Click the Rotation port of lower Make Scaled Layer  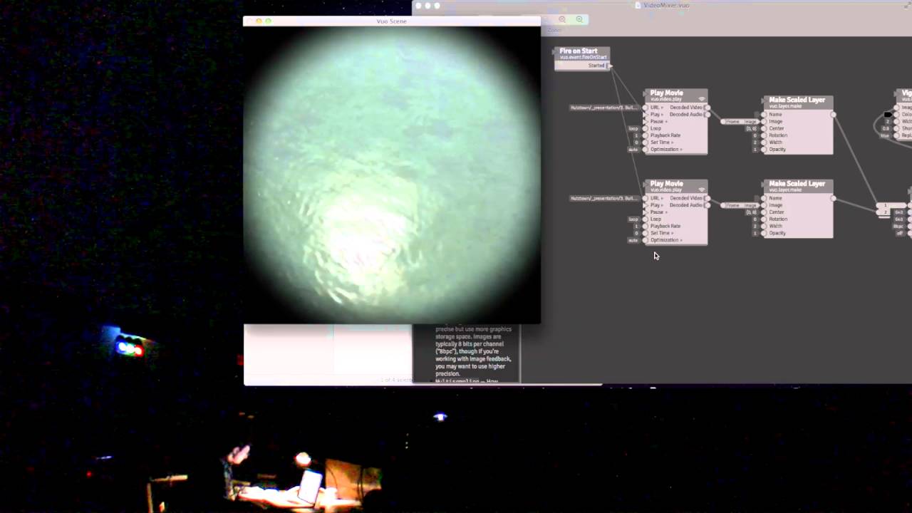(764, 219)
